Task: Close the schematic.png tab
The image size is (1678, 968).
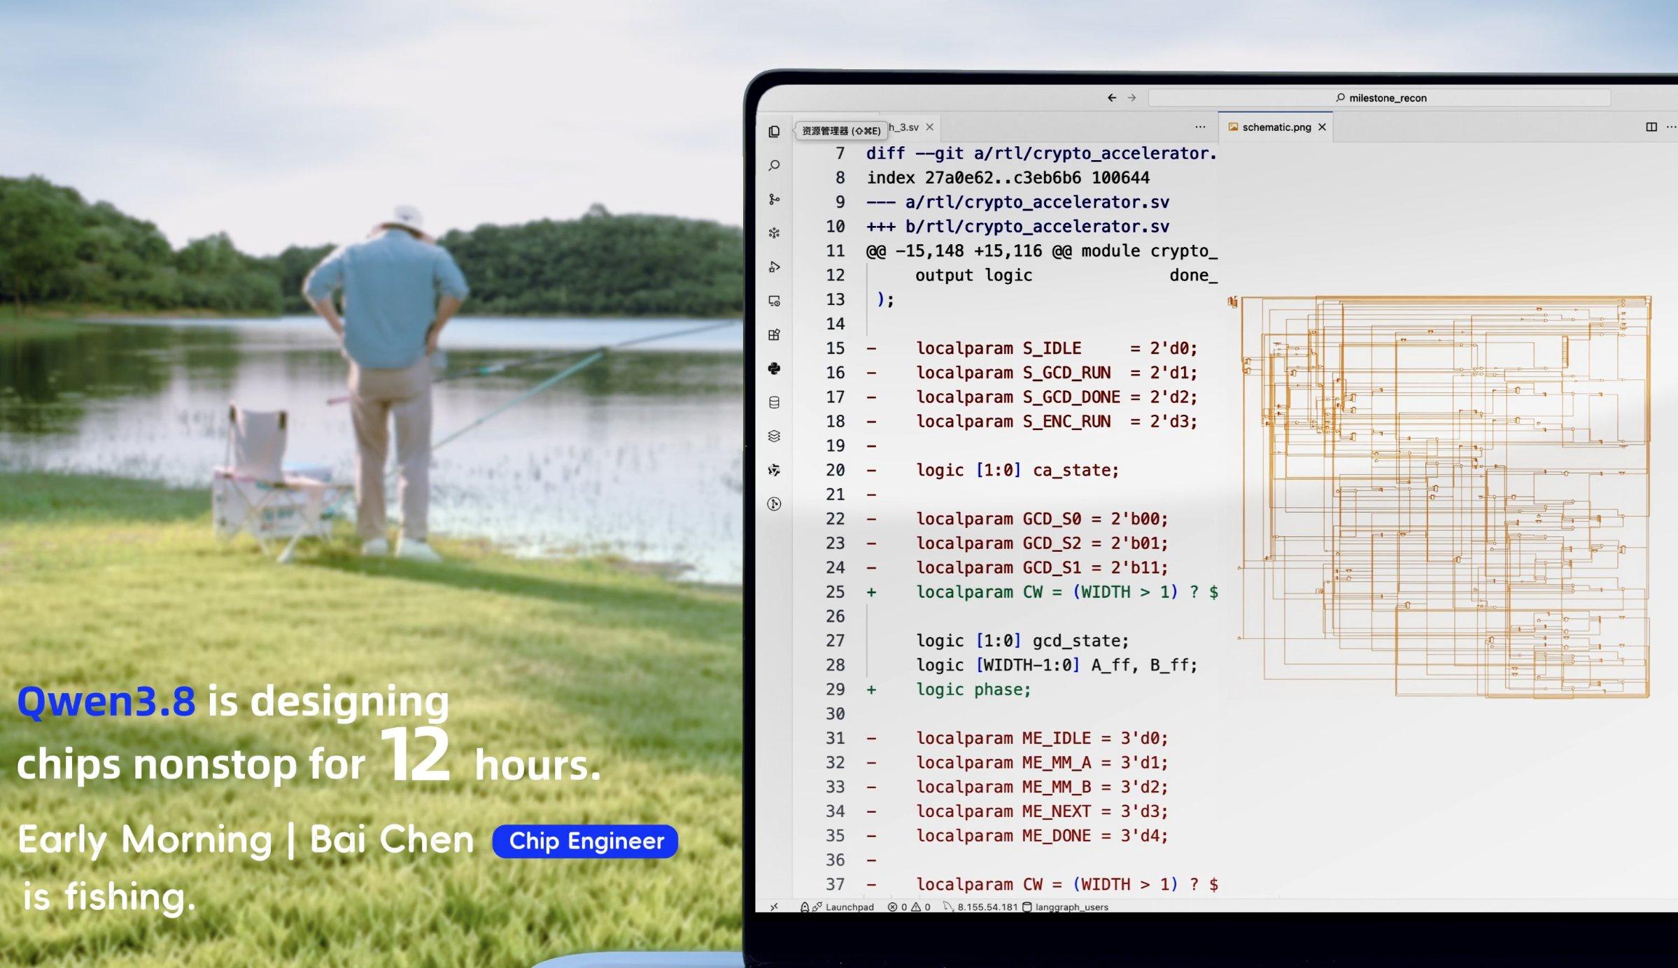Action: 1322,127
